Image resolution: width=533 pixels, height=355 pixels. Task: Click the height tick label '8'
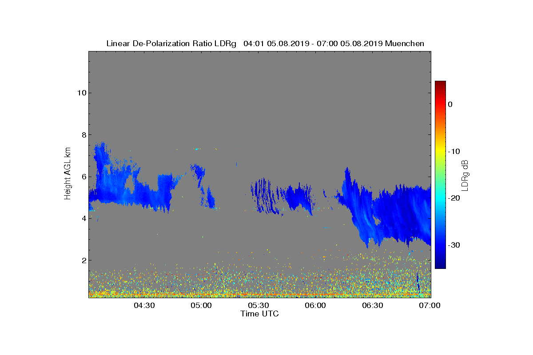(x=84, y=134)
